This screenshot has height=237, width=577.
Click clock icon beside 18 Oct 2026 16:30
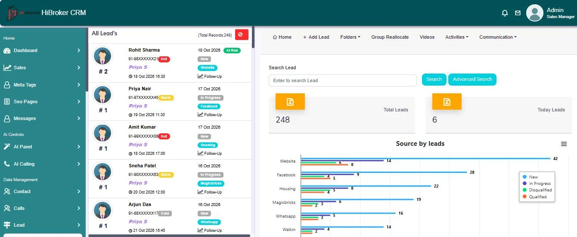[x=130, y=77]
